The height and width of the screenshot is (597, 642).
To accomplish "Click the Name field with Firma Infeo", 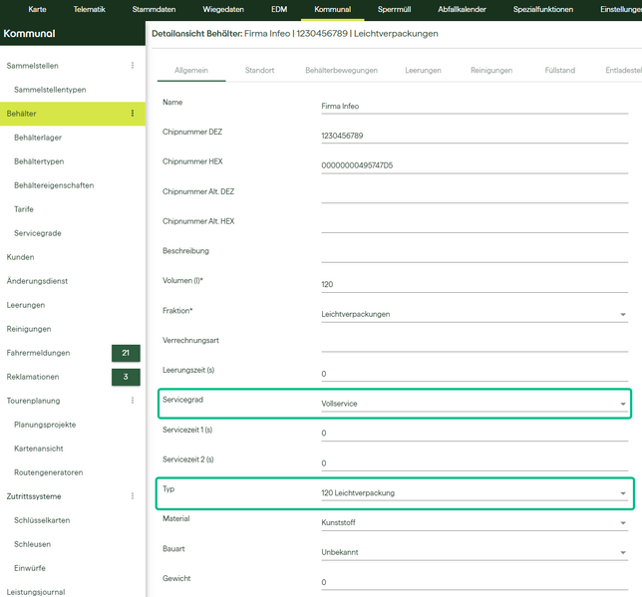I will click(x=475, y=107).
